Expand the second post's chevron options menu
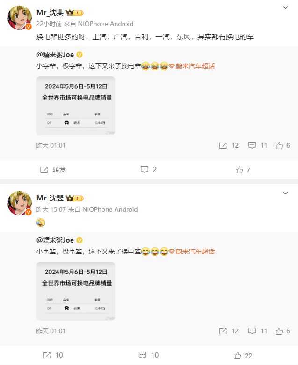The width and height of the screenshot is (298, 365). pos(285,193)
